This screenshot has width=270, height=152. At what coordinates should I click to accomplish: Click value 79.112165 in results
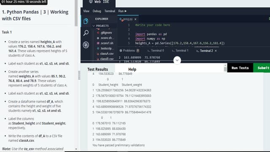pos(119,123)
